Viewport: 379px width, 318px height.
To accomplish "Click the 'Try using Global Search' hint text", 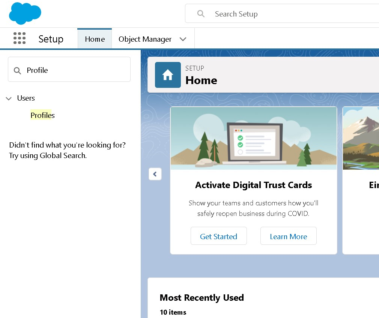I will click(48, 155).
